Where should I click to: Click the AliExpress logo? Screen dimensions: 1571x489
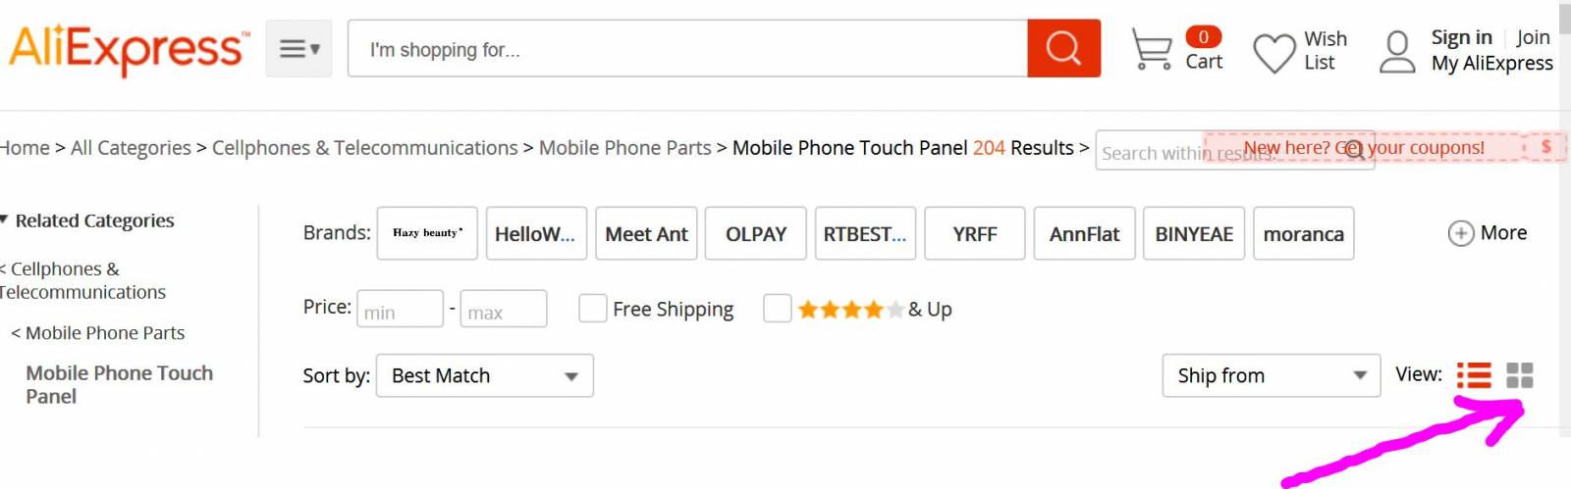(x=129, y=49)
